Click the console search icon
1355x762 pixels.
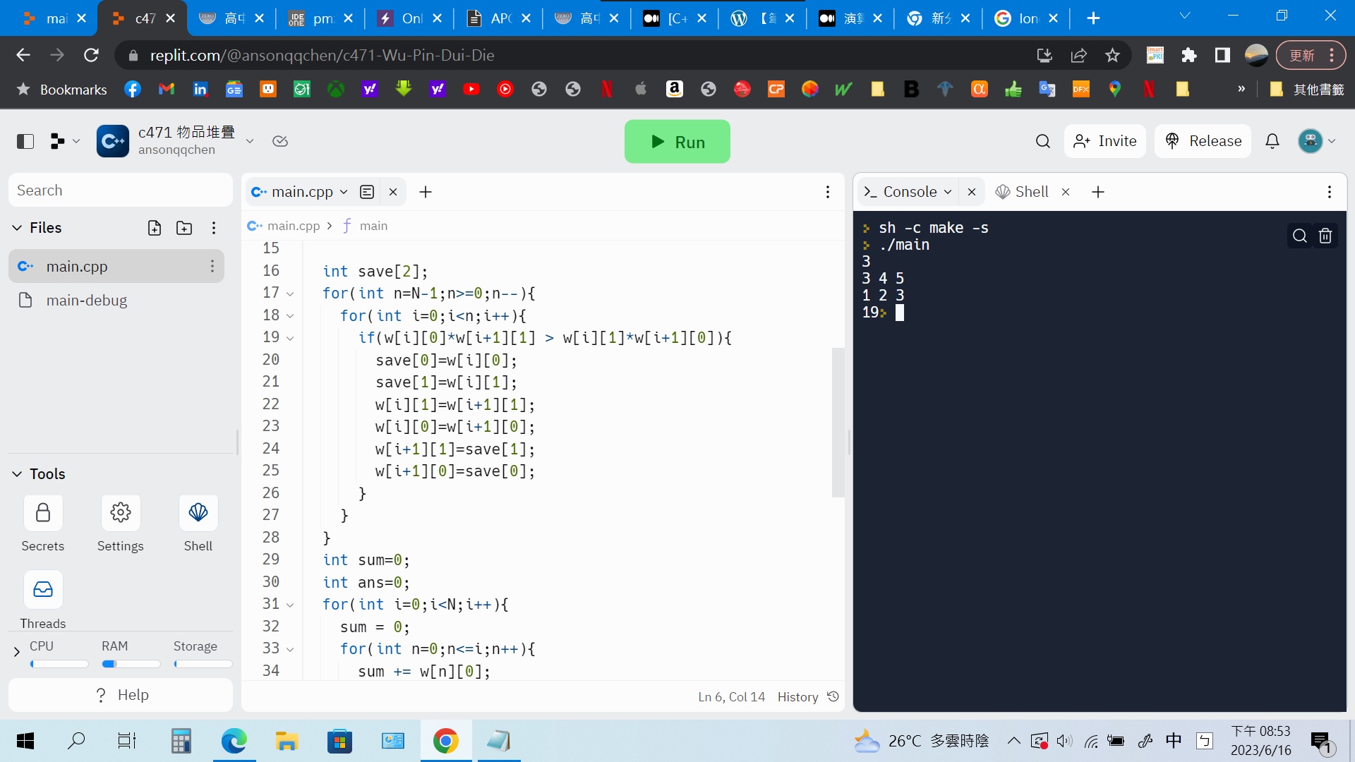click(x=1299, y=236)
